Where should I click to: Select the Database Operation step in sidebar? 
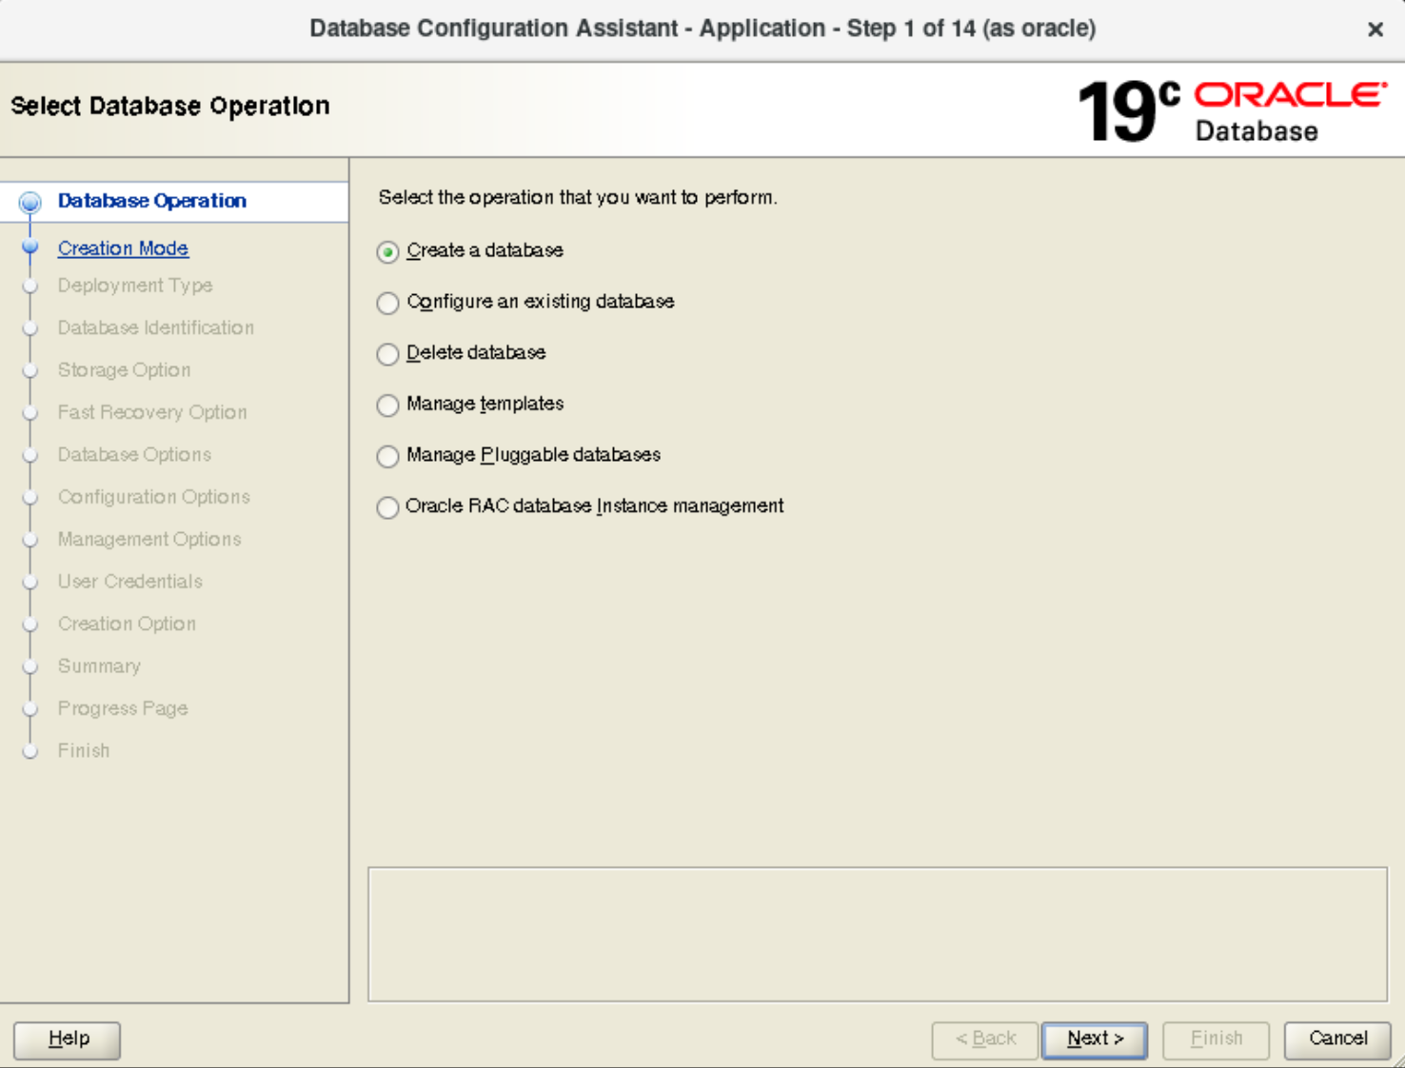point(152,201)
